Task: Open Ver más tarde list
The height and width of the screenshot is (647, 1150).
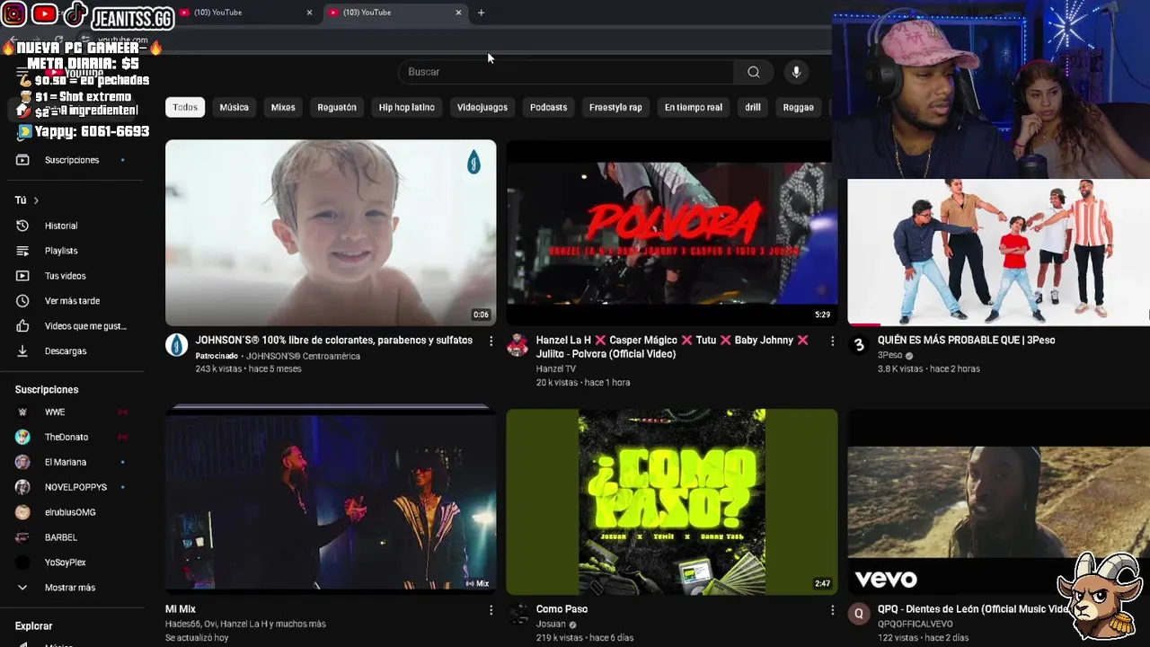Action: coord(72,301)
